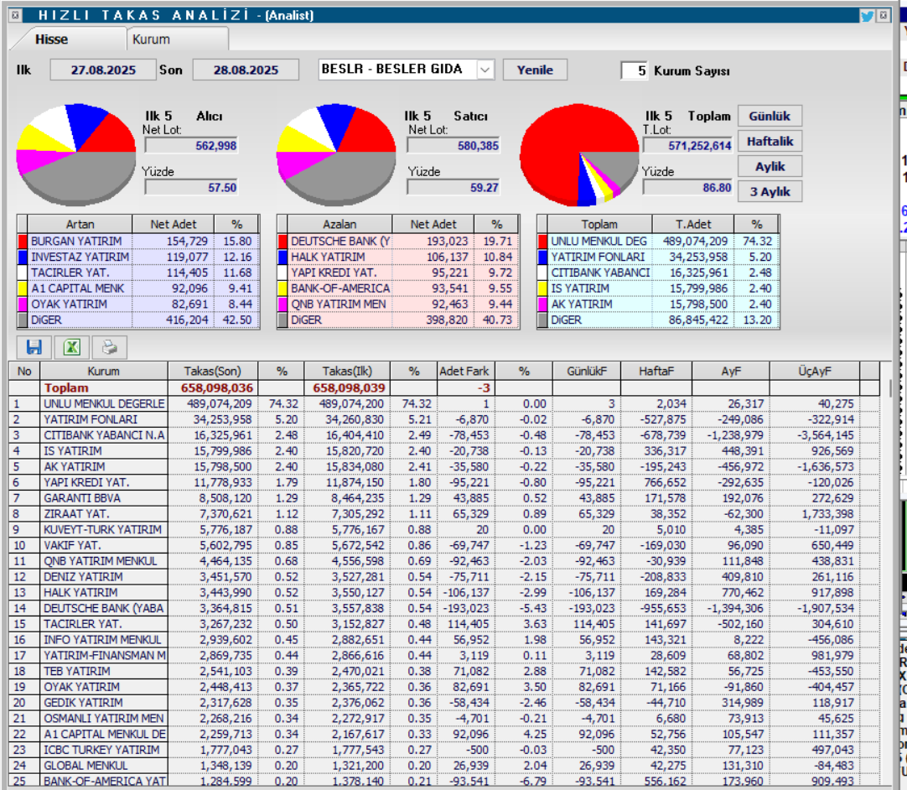Image resolution: width=907 pixels, height=790 pixels.
Task: Click the Artan column header
Action: pyautogui.click(x=80, y=225)
